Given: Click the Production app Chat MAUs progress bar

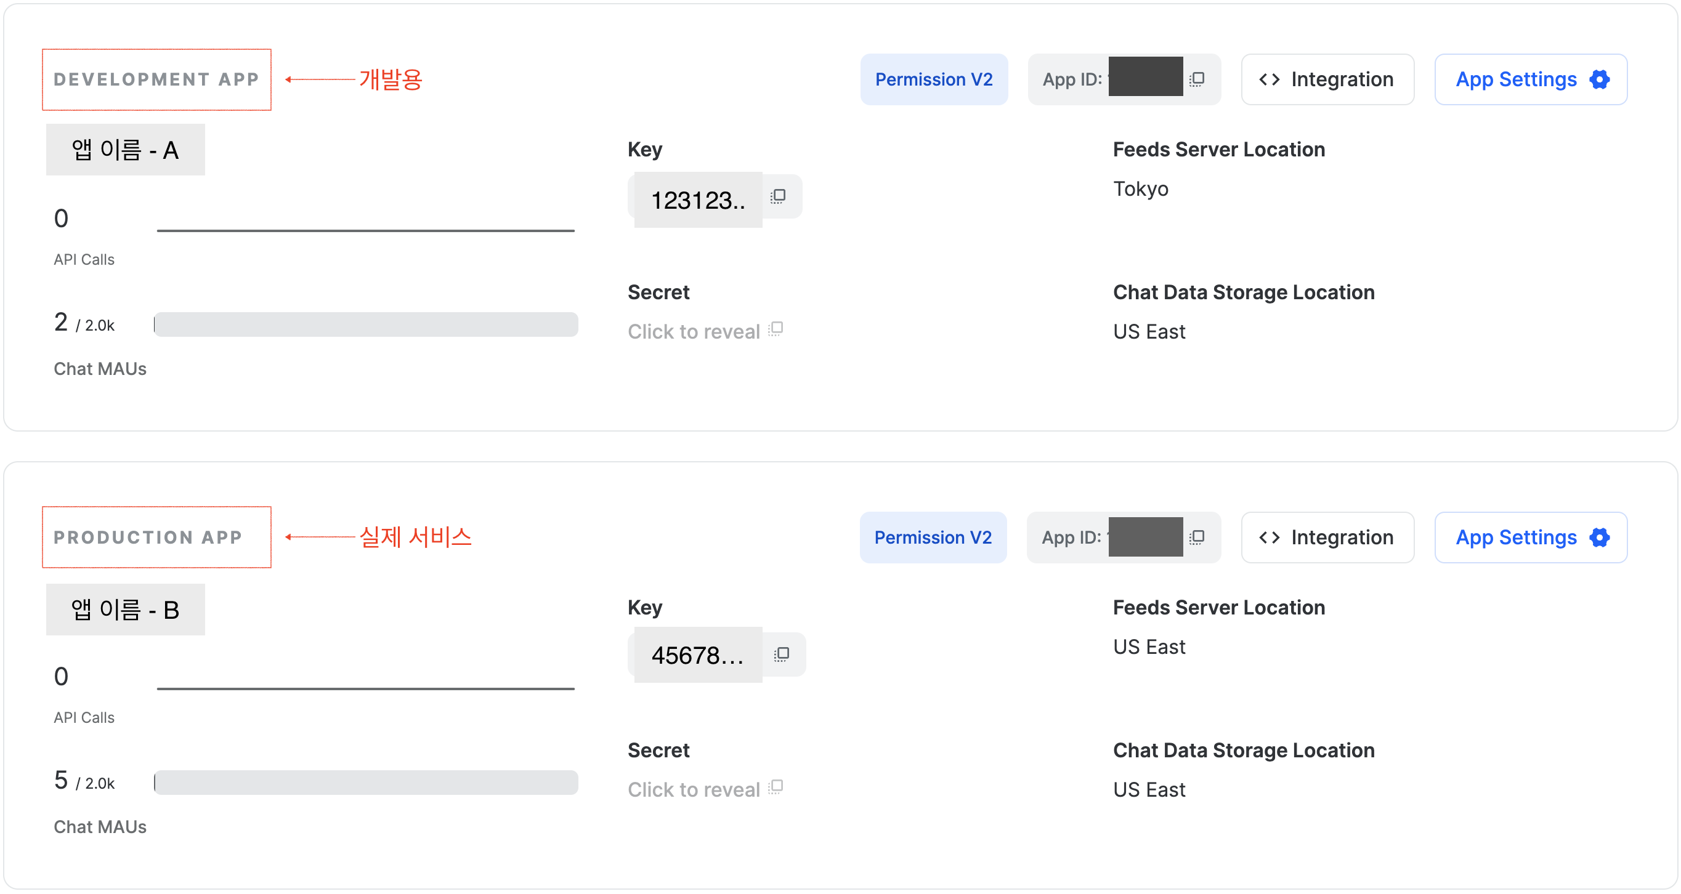Looking at the screenshot, I should tap(366, 782).
